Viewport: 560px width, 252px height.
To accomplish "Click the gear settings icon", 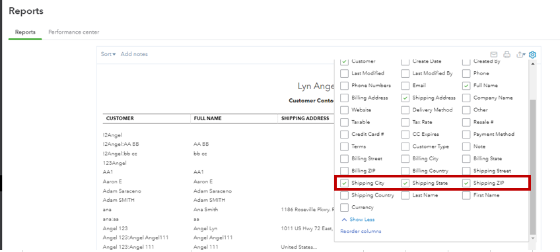I will pos(532,55).
